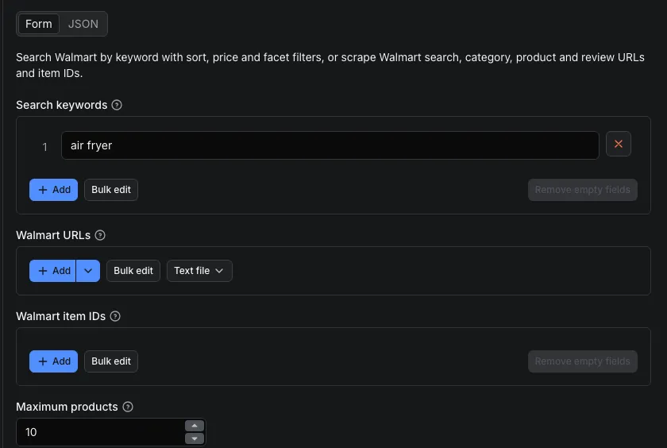Image resolution: width=667 pixels, height=448 pixels.
Task: Select the Form tab
Action: (x=39, y=24)
